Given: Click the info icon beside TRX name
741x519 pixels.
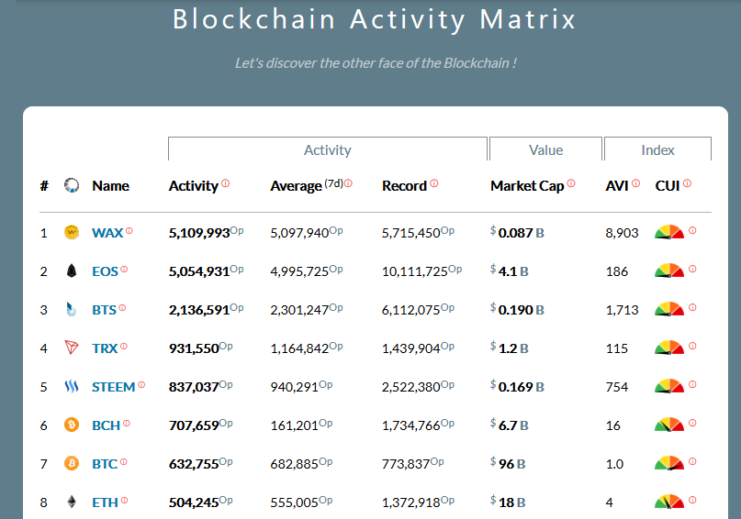Looking at the screenshot, I should tap(124, 347).
